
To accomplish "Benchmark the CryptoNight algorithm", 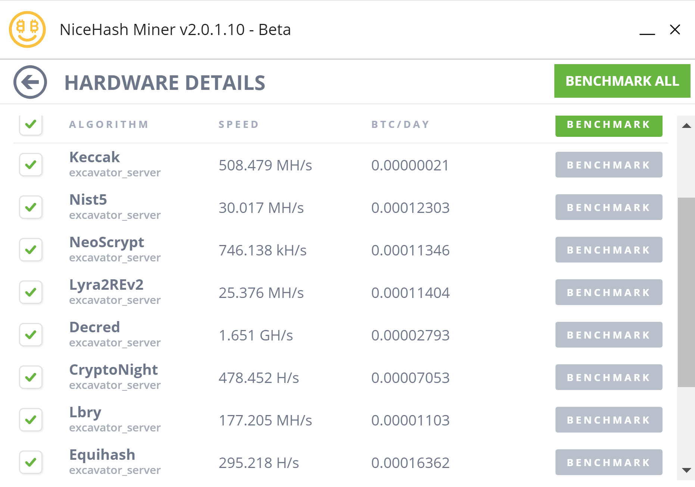I will pyautogui.click(x=608, y=377).
